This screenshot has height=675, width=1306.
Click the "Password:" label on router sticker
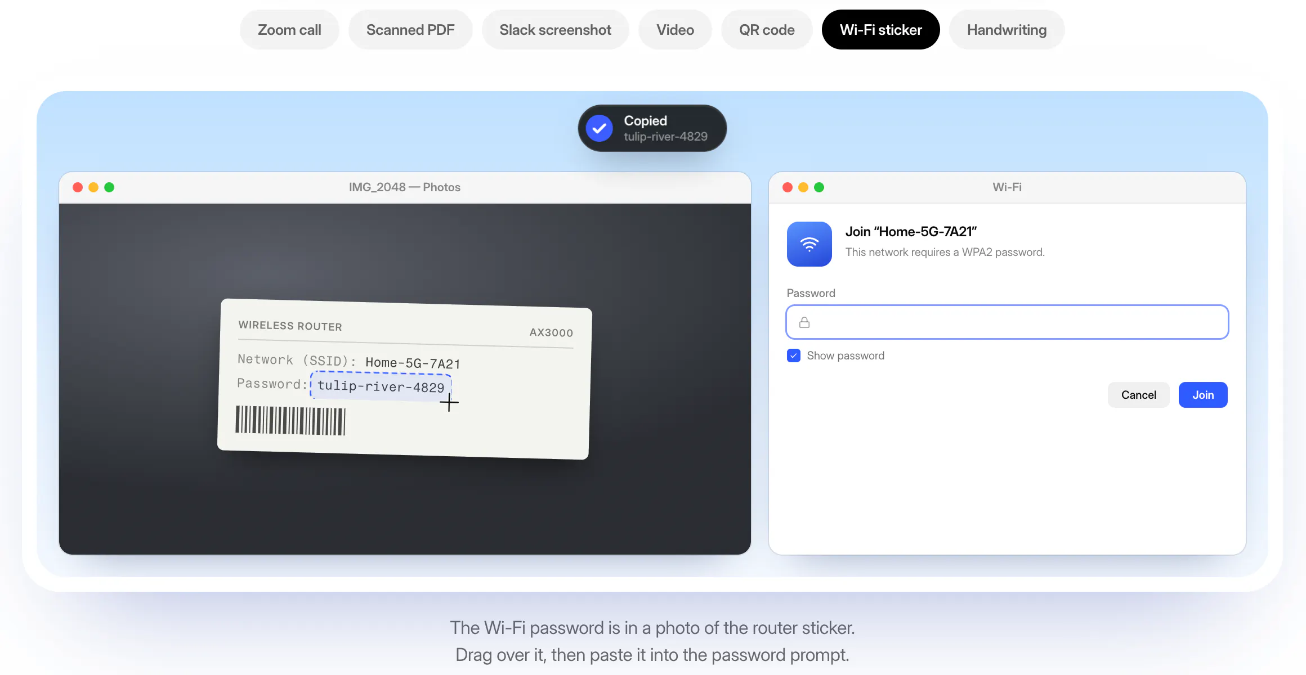tap(272, 384)
